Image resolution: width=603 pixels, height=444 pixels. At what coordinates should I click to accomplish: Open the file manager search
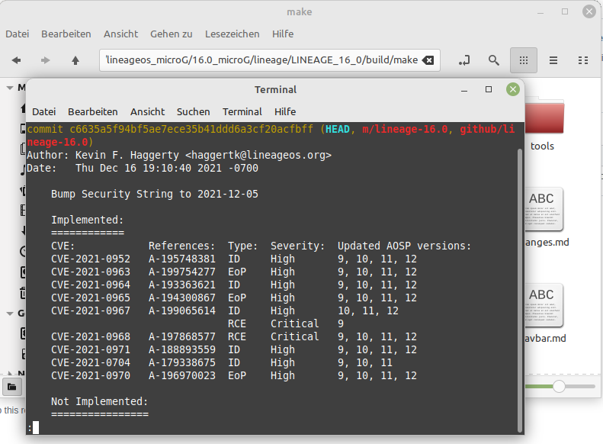pos(494,60)
